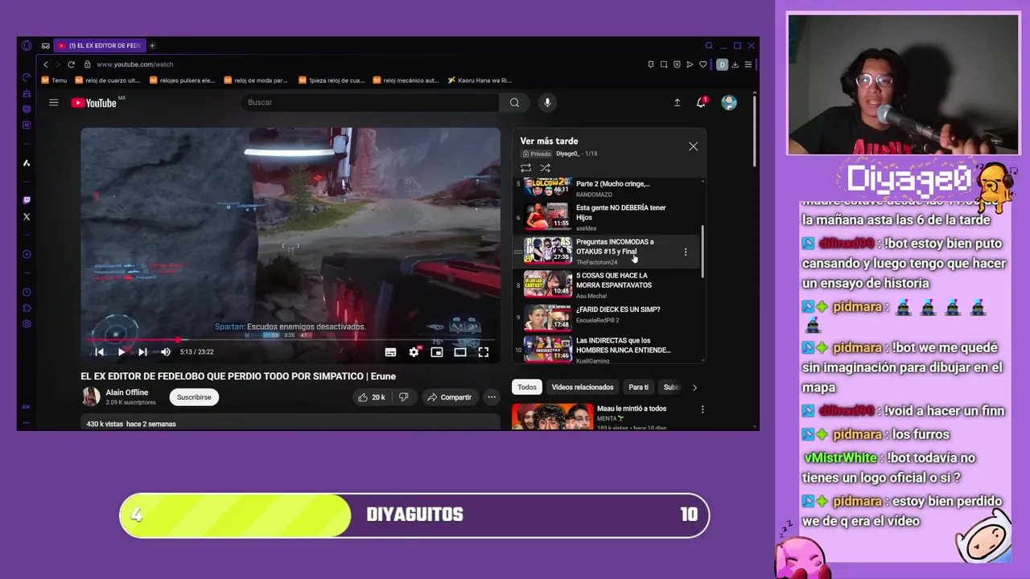Open X (Twitter) in the Opera sidebar
Viewport: 1030px width, 579px height.
27,216
